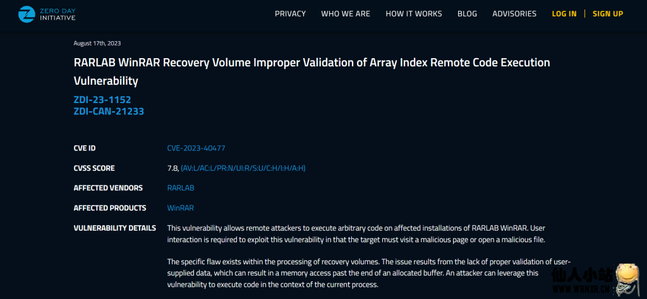This screenshot has height=299, width=647.
Task: Go to HOW IT WORKS
Action: pyautogui.click(x=413, y=14)
